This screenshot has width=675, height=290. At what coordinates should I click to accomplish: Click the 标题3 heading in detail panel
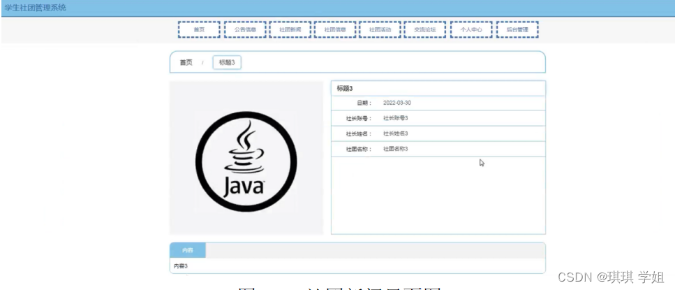pos(345,88)
